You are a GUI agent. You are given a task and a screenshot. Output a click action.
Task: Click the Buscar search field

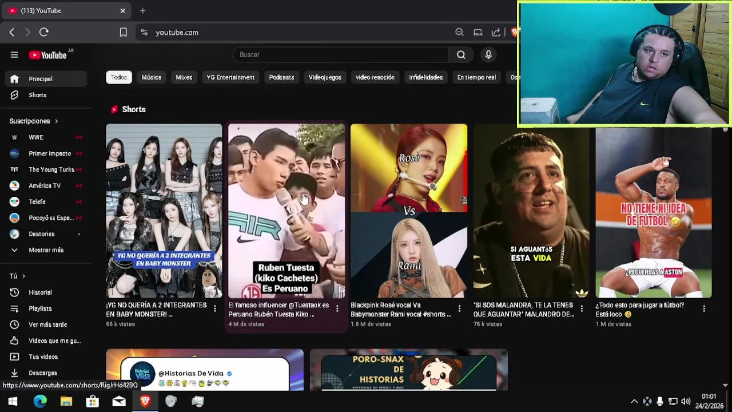point(341,54)
